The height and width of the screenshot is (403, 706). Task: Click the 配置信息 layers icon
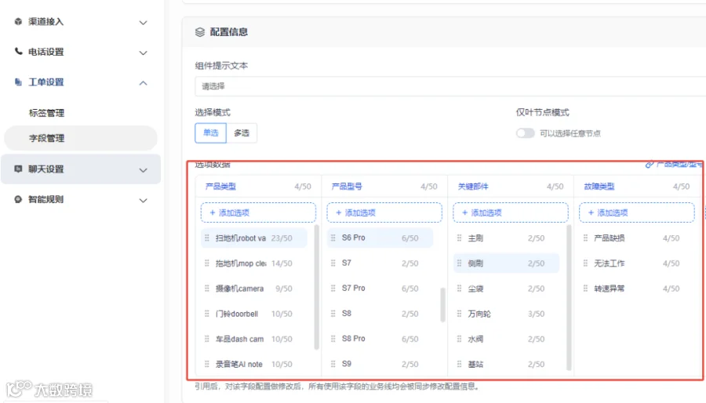point(200,32)
